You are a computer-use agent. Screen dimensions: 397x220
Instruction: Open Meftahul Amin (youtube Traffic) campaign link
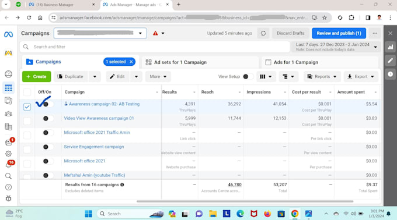(x=95, y=175)
